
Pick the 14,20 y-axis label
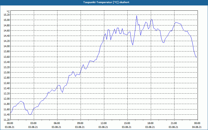[x=6, y=41]
